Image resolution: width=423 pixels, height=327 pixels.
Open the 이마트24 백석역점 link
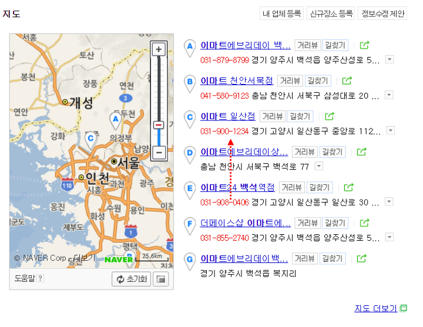click(237, 187)
